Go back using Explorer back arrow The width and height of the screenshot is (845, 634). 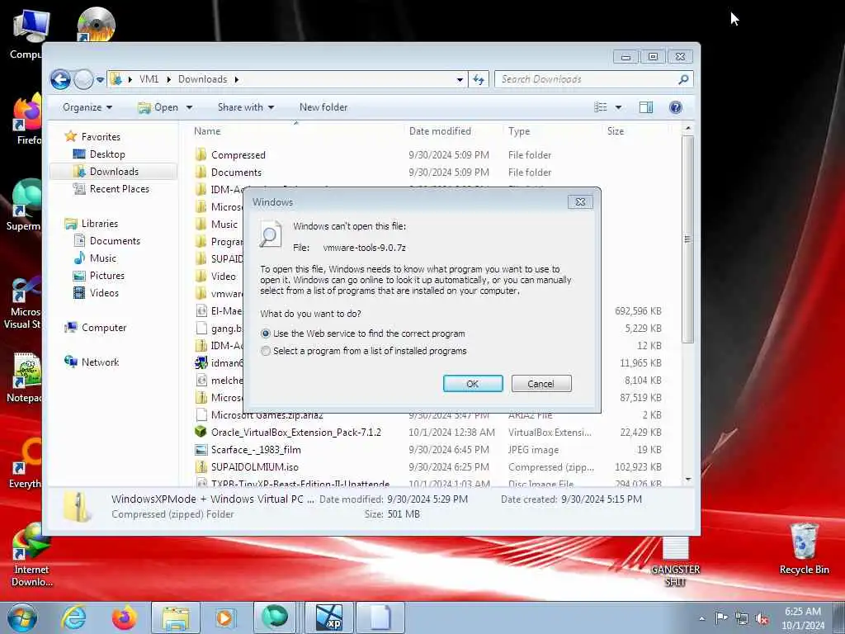(60, 79)
